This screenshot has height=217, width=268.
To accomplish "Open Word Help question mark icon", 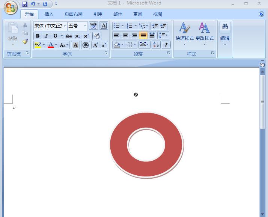I will tap(262, 14).
